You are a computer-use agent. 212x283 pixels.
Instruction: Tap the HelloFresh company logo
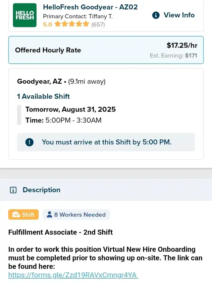tap(25, 15)
